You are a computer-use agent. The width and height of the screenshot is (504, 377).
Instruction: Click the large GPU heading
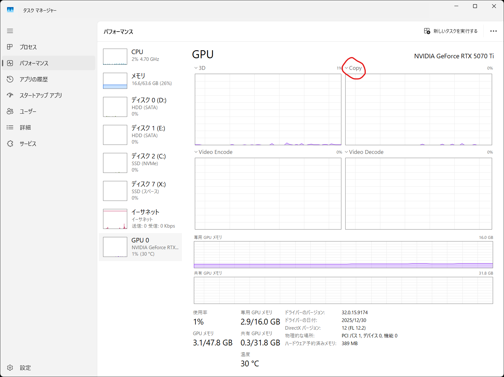203,54
